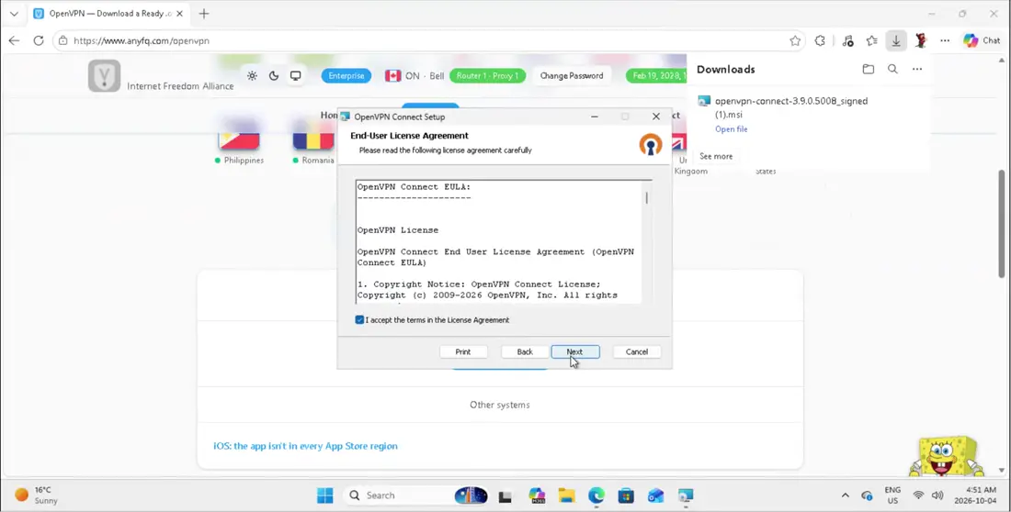This screenshot has height=512, width=1011.
Task: Open browser Settings and more menu
Action: tap(945, 40)
